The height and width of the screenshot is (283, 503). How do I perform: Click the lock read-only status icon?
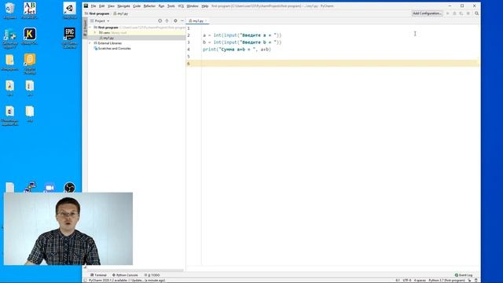coord(469,281)
